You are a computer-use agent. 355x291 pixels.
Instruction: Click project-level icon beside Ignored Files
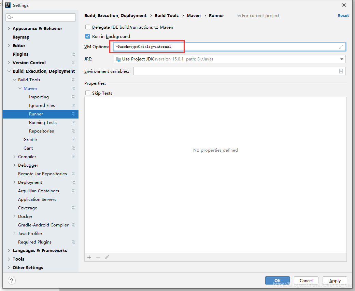(74, 105)
